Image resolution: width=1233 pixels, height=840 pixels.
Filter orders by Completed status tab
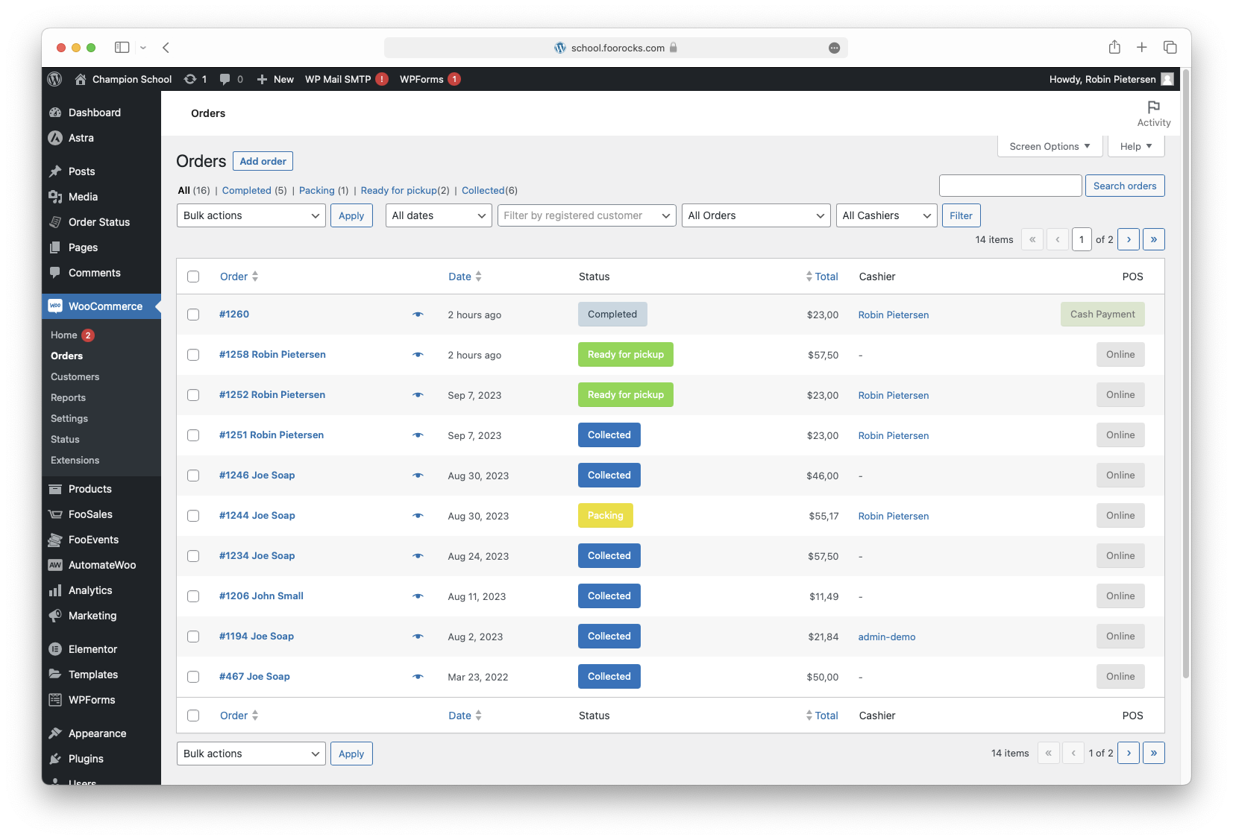pos(246,190)
